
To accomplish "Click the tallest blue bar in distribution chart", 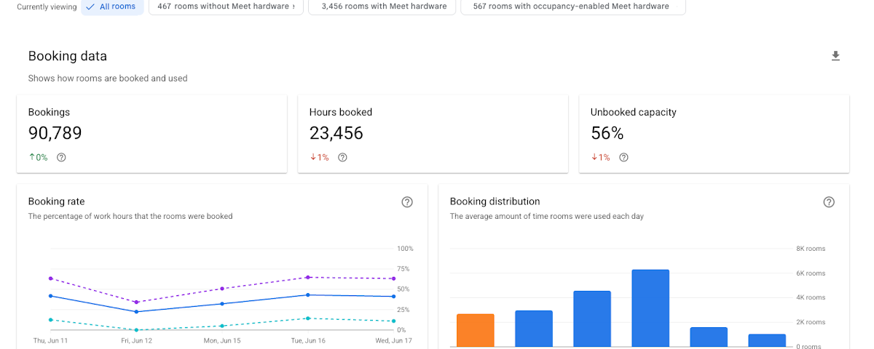I will point(650,308).
